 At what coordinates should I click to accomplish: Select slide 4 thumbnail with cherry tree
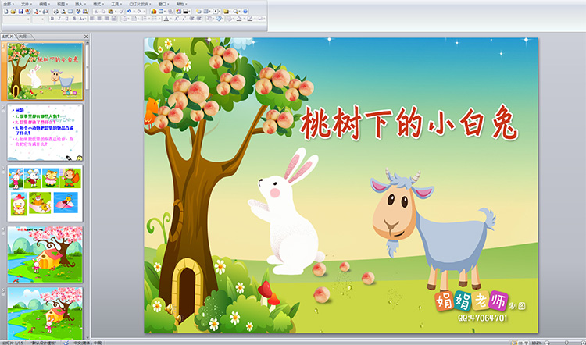coord(45,254)
